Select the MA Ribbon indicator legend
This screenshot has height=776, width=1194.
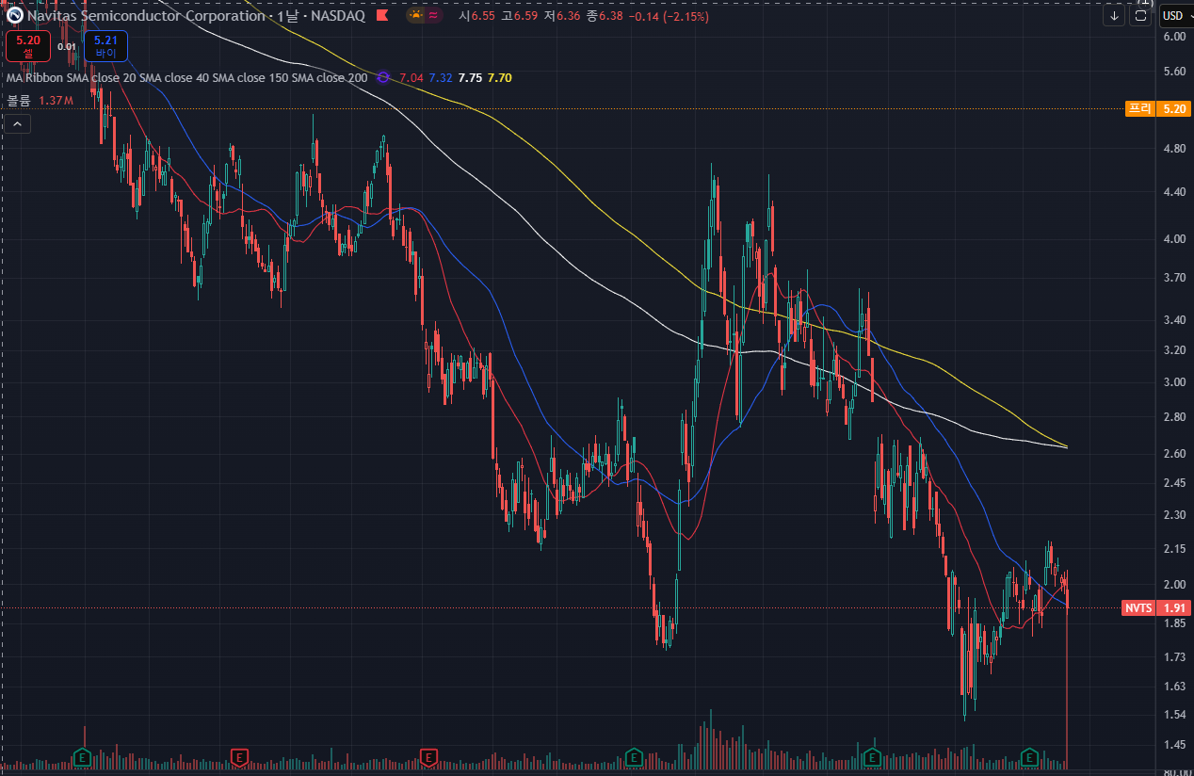click(186, 77)
